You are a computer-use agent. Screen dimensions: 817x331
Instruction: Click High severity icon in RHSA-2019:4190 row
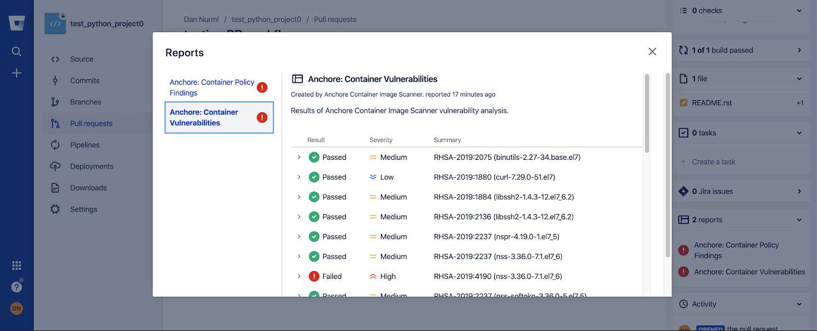[373, 276]
